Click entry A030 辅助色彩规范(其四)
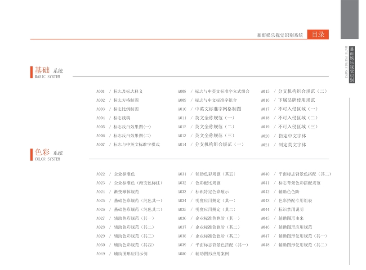Viewport: 366px width, 270px height. point(125,245)
